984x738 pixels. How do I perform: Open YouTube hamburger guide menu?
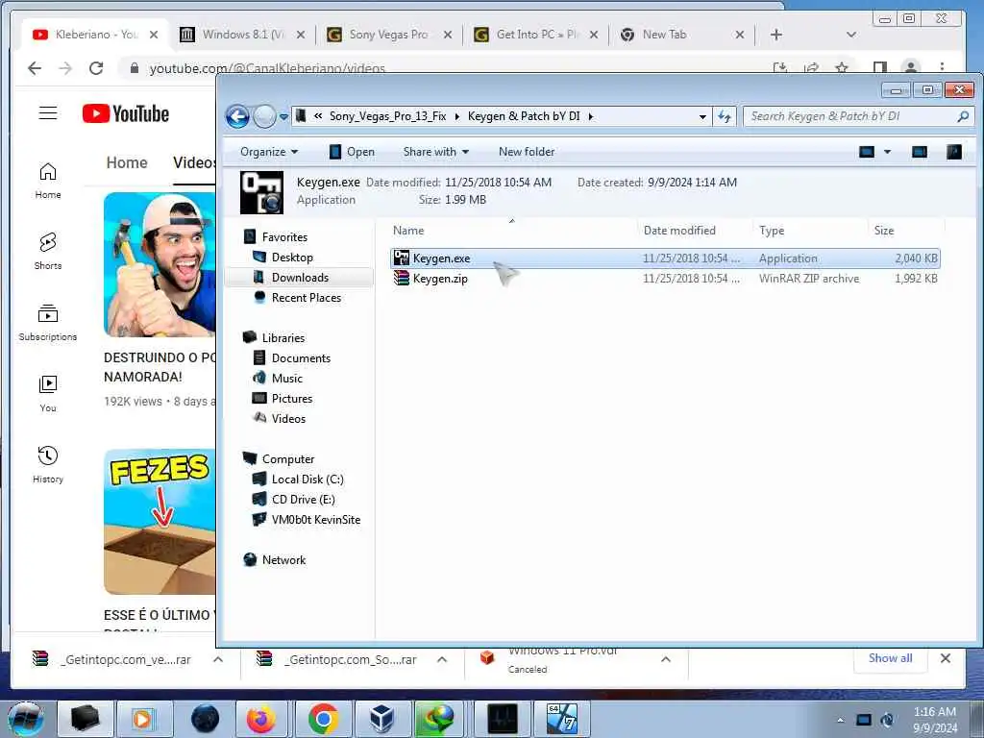tap(48, 113)
